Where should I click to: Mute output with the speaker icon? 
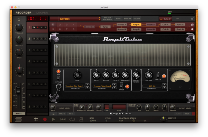point(192,29)
